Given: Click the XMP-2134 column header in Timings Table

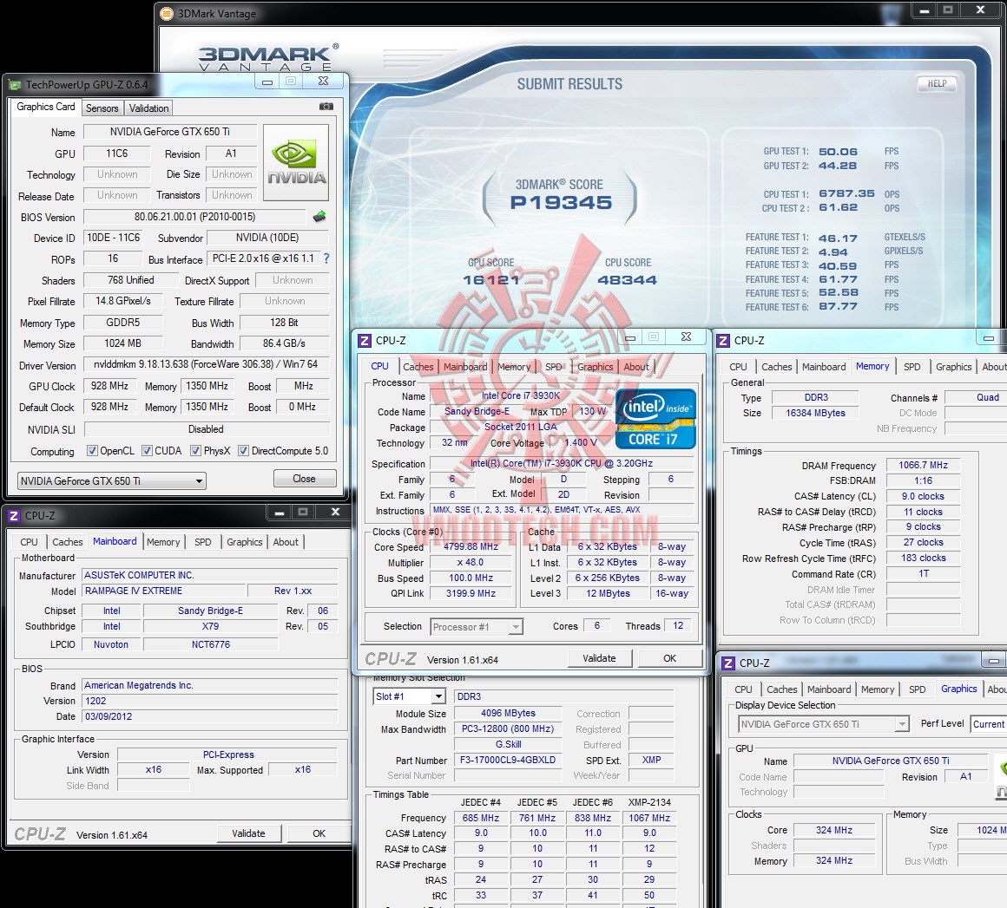Looking at the screenshot, I should pos(649,802).
